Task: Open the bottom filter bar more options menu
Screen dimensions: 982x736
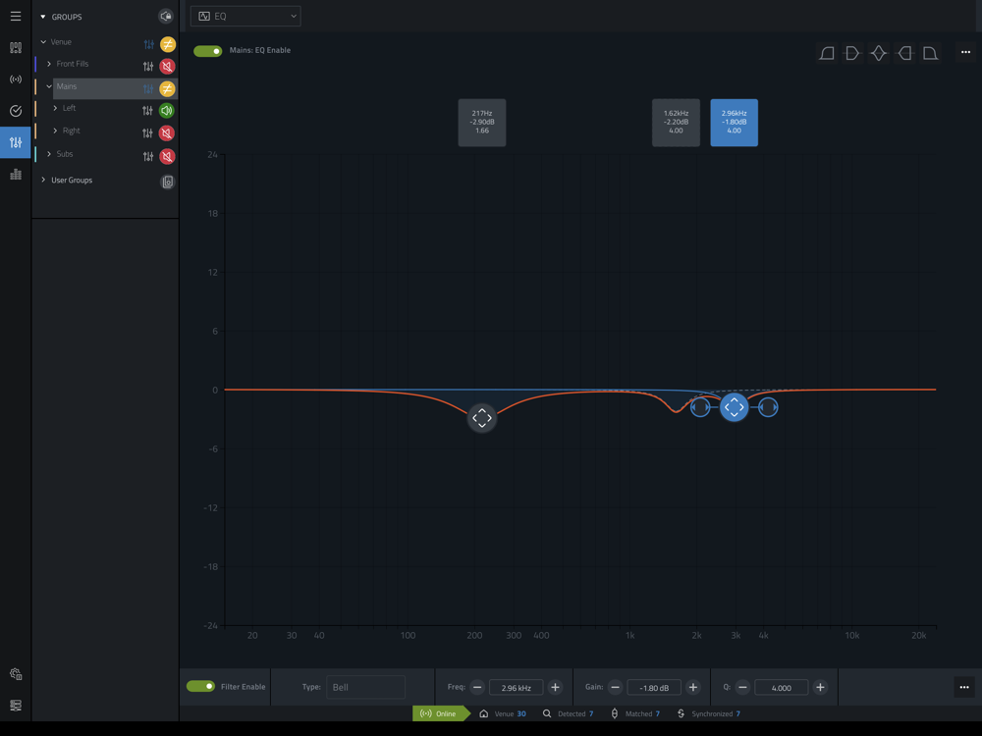Action: point(964,687)
